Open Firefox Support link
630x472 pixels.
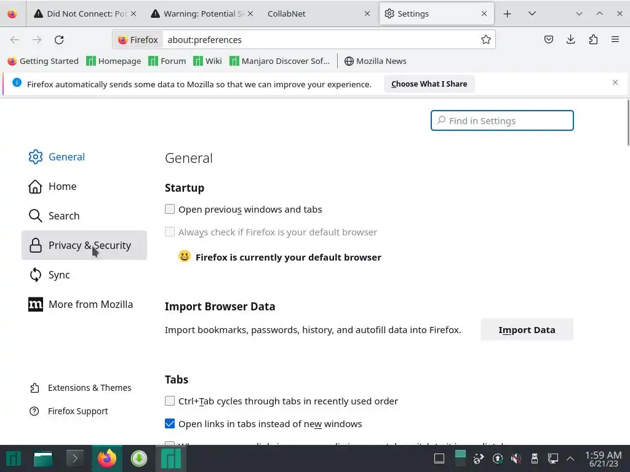pos(69,411)
